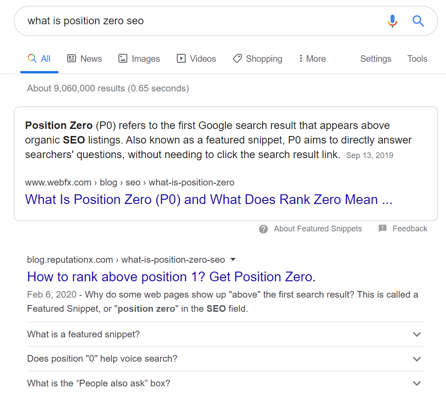Open dropdown arrow next to blog.reputationx.com URL
This screenshot has width=446, height=393.
click(x=233, y=260)
